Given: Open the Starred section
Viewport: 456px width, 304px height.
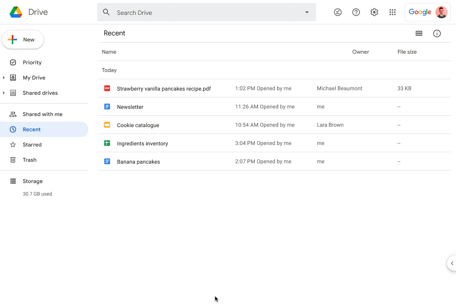Looking at the screenshot, I should click(x=32, y=145).
